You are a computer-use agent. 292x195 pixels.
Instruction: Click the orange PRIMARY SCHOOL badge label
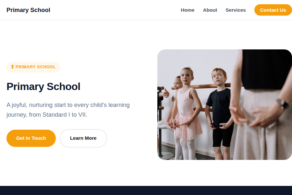point(33,67)
